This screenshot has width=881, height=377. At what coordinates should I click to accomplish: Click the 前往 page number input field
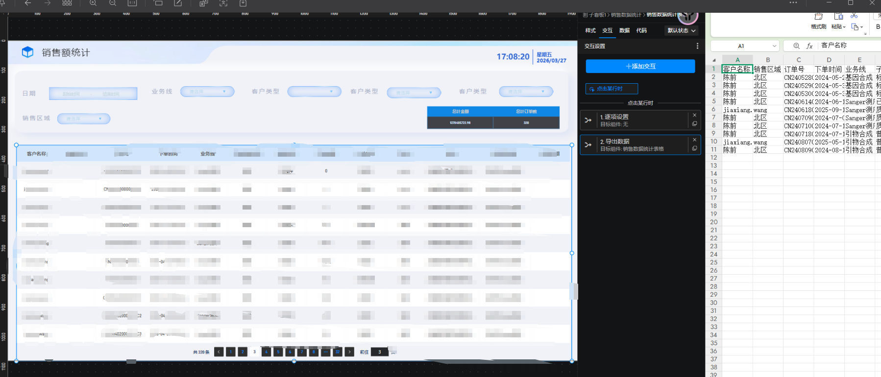coord(380,352)
